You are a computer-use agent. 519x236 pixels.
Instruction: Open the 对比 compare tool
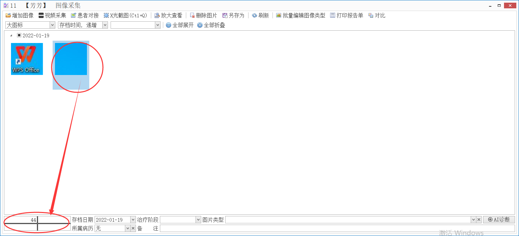(x=377, y=15)
